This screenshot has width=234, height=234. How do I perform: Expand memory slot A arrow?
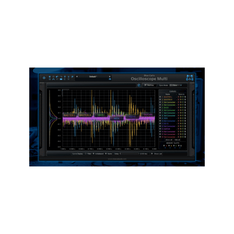(165, 148)
